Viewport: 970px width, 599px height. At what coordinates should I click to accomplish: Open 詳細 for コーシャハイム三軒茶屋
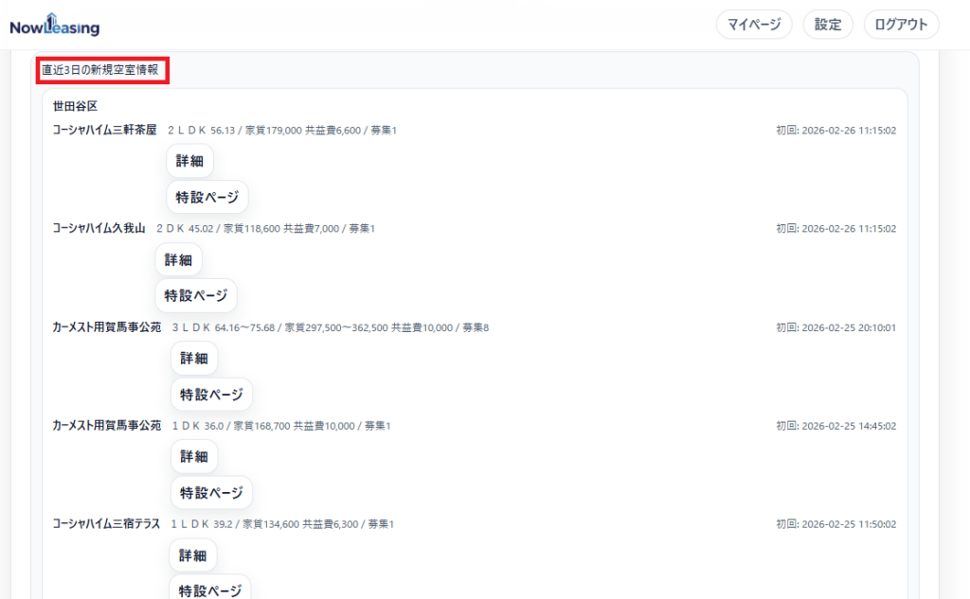(x=189, y=161)
